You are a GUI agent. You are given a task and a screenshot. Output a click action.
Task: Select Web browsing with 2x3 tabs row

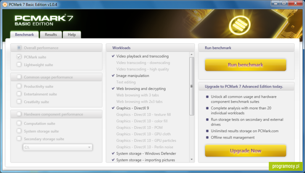[139, 102]
